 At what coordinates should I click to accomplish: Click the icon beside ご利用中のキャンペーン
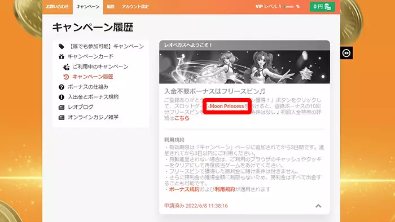coord(66,66)
